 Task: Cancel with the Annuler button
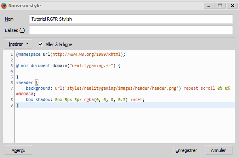[x=218, y=150]
